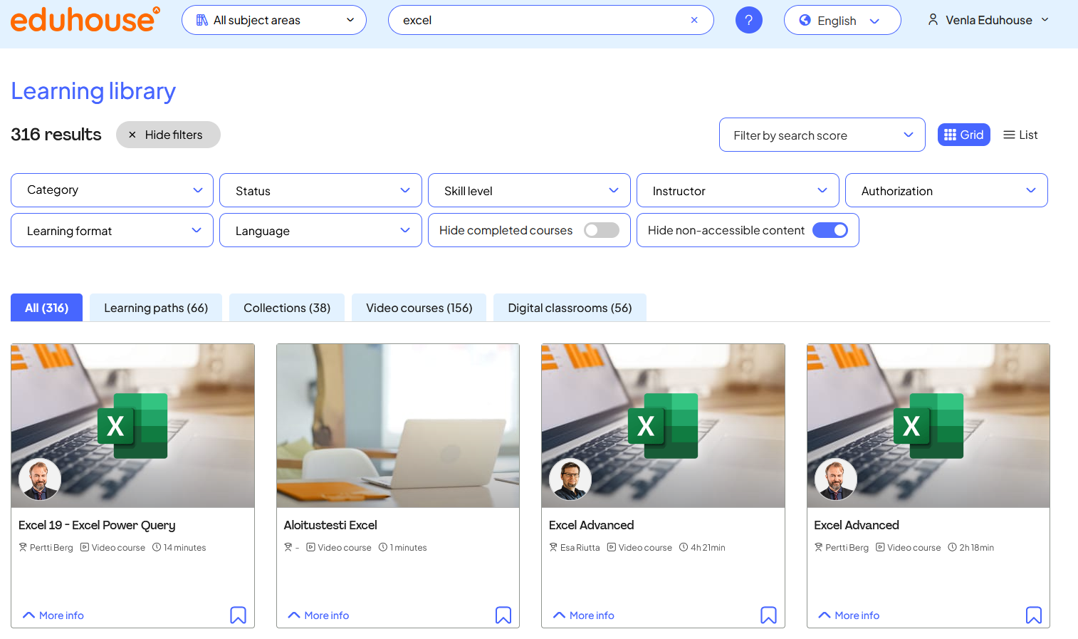
Task: Clear the search field with the X icon
Action: [x=694, y=20]
